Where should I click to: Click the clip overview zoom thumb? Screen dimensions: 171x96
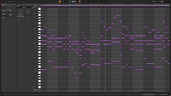point(149,94)
